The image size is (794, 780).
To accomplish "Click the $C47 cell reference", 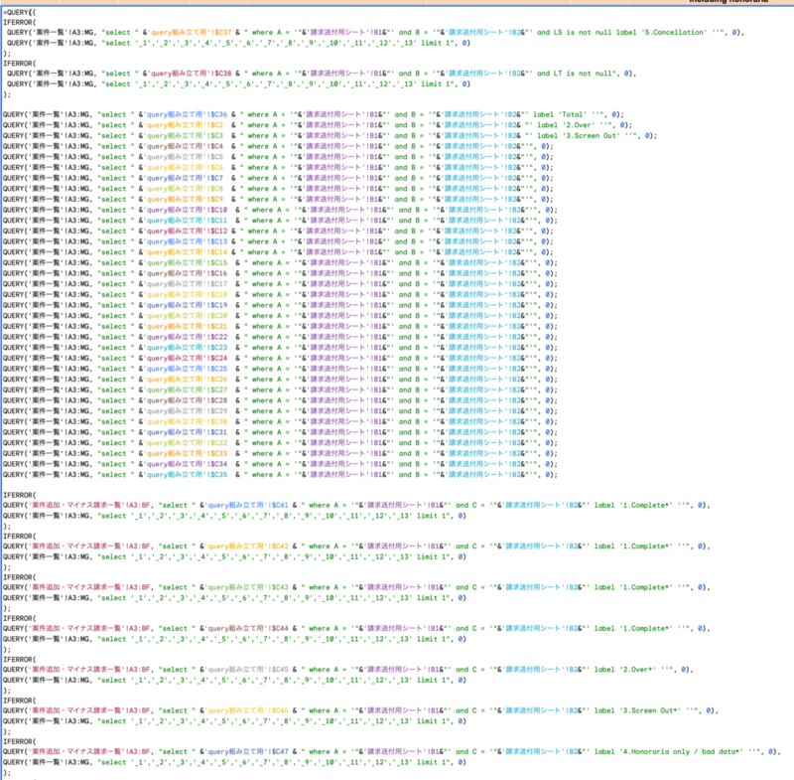I will [x=278, y=751].
